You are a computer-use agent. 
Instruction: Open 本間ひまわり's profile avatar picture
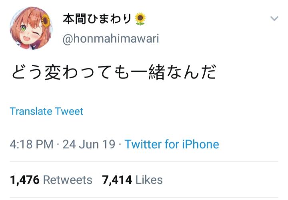point(31,28)
